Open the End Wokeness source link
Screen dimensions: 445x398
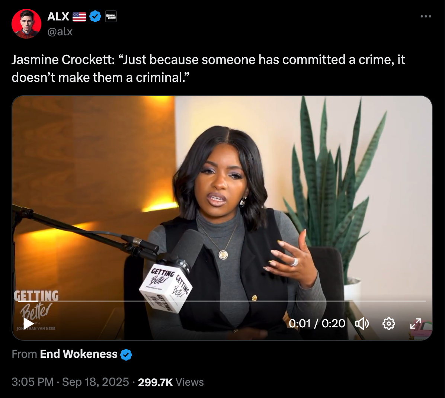tap(79, 354)
